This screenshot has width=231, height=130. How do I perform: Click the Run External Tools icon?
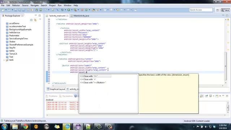(x=75, y=10)
